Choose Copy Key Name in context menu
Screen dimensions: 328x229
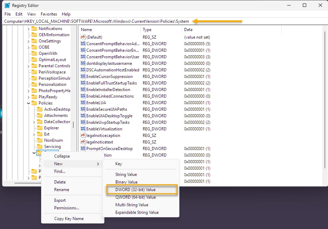tap(73, 219)
